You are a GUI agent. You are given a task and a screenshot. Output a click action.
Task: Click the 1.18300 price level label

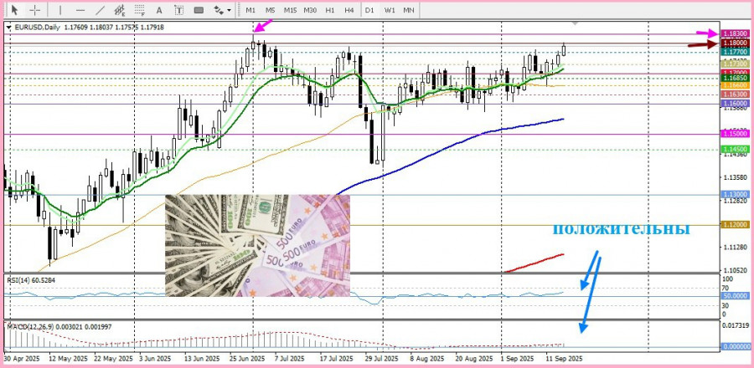(x=734, y=33)
